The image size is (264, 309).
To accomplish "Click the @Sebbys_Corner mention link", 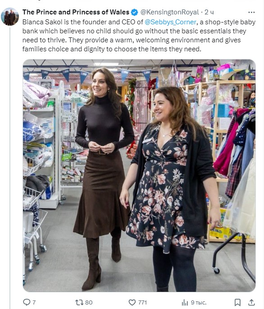I will (x=171, y=22).
